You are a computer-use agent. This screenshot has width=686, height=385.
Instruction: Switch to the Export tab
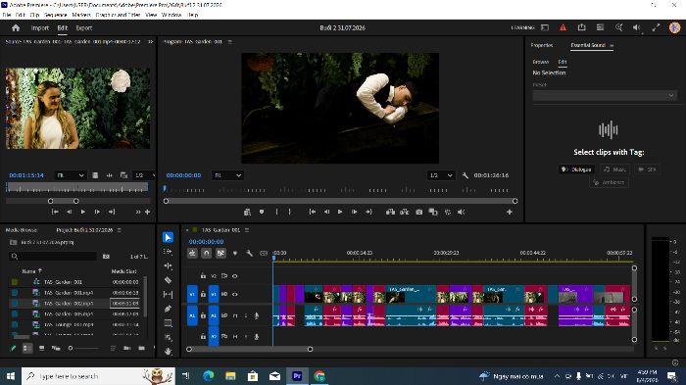tap(84, 27)
